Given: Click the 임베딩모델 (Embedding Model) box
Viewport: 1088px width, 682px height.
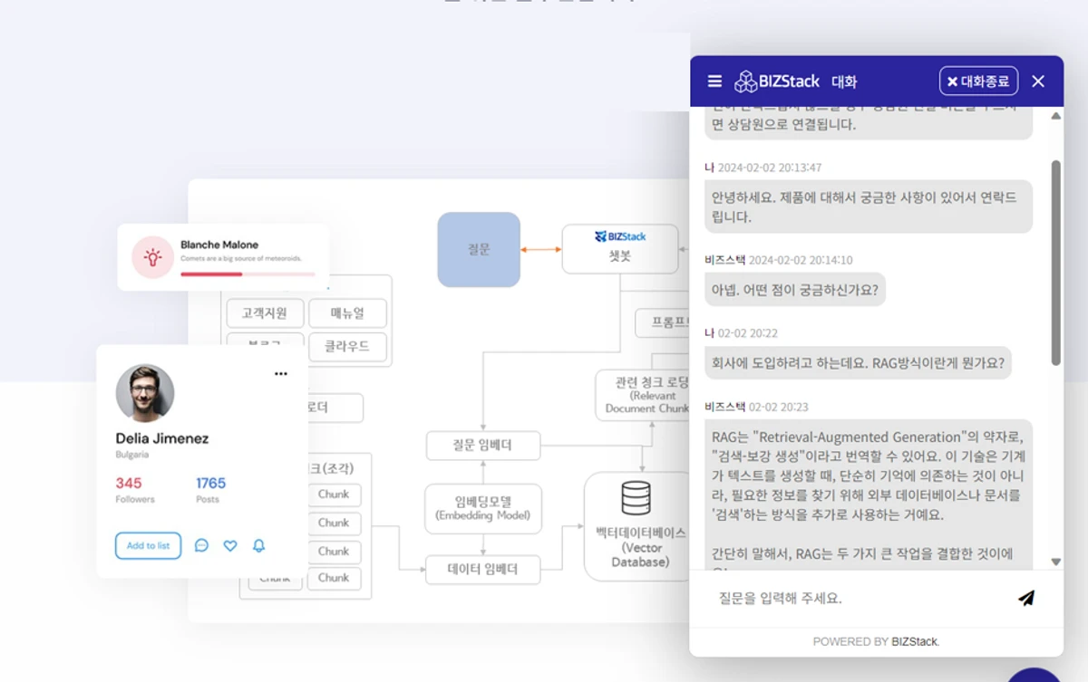Looking at the screenshot, I should (483, 508).
